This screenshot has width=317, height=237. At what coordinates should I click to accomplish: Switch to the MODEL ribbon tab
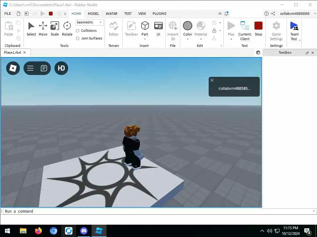tap(93, 14)
